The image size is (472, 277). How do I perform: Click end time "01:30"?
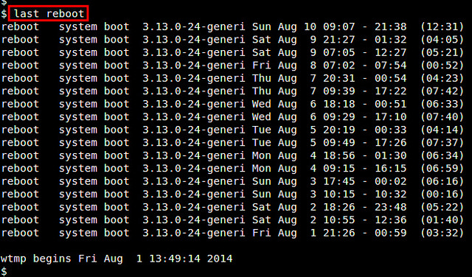click(x=391, y=155)
